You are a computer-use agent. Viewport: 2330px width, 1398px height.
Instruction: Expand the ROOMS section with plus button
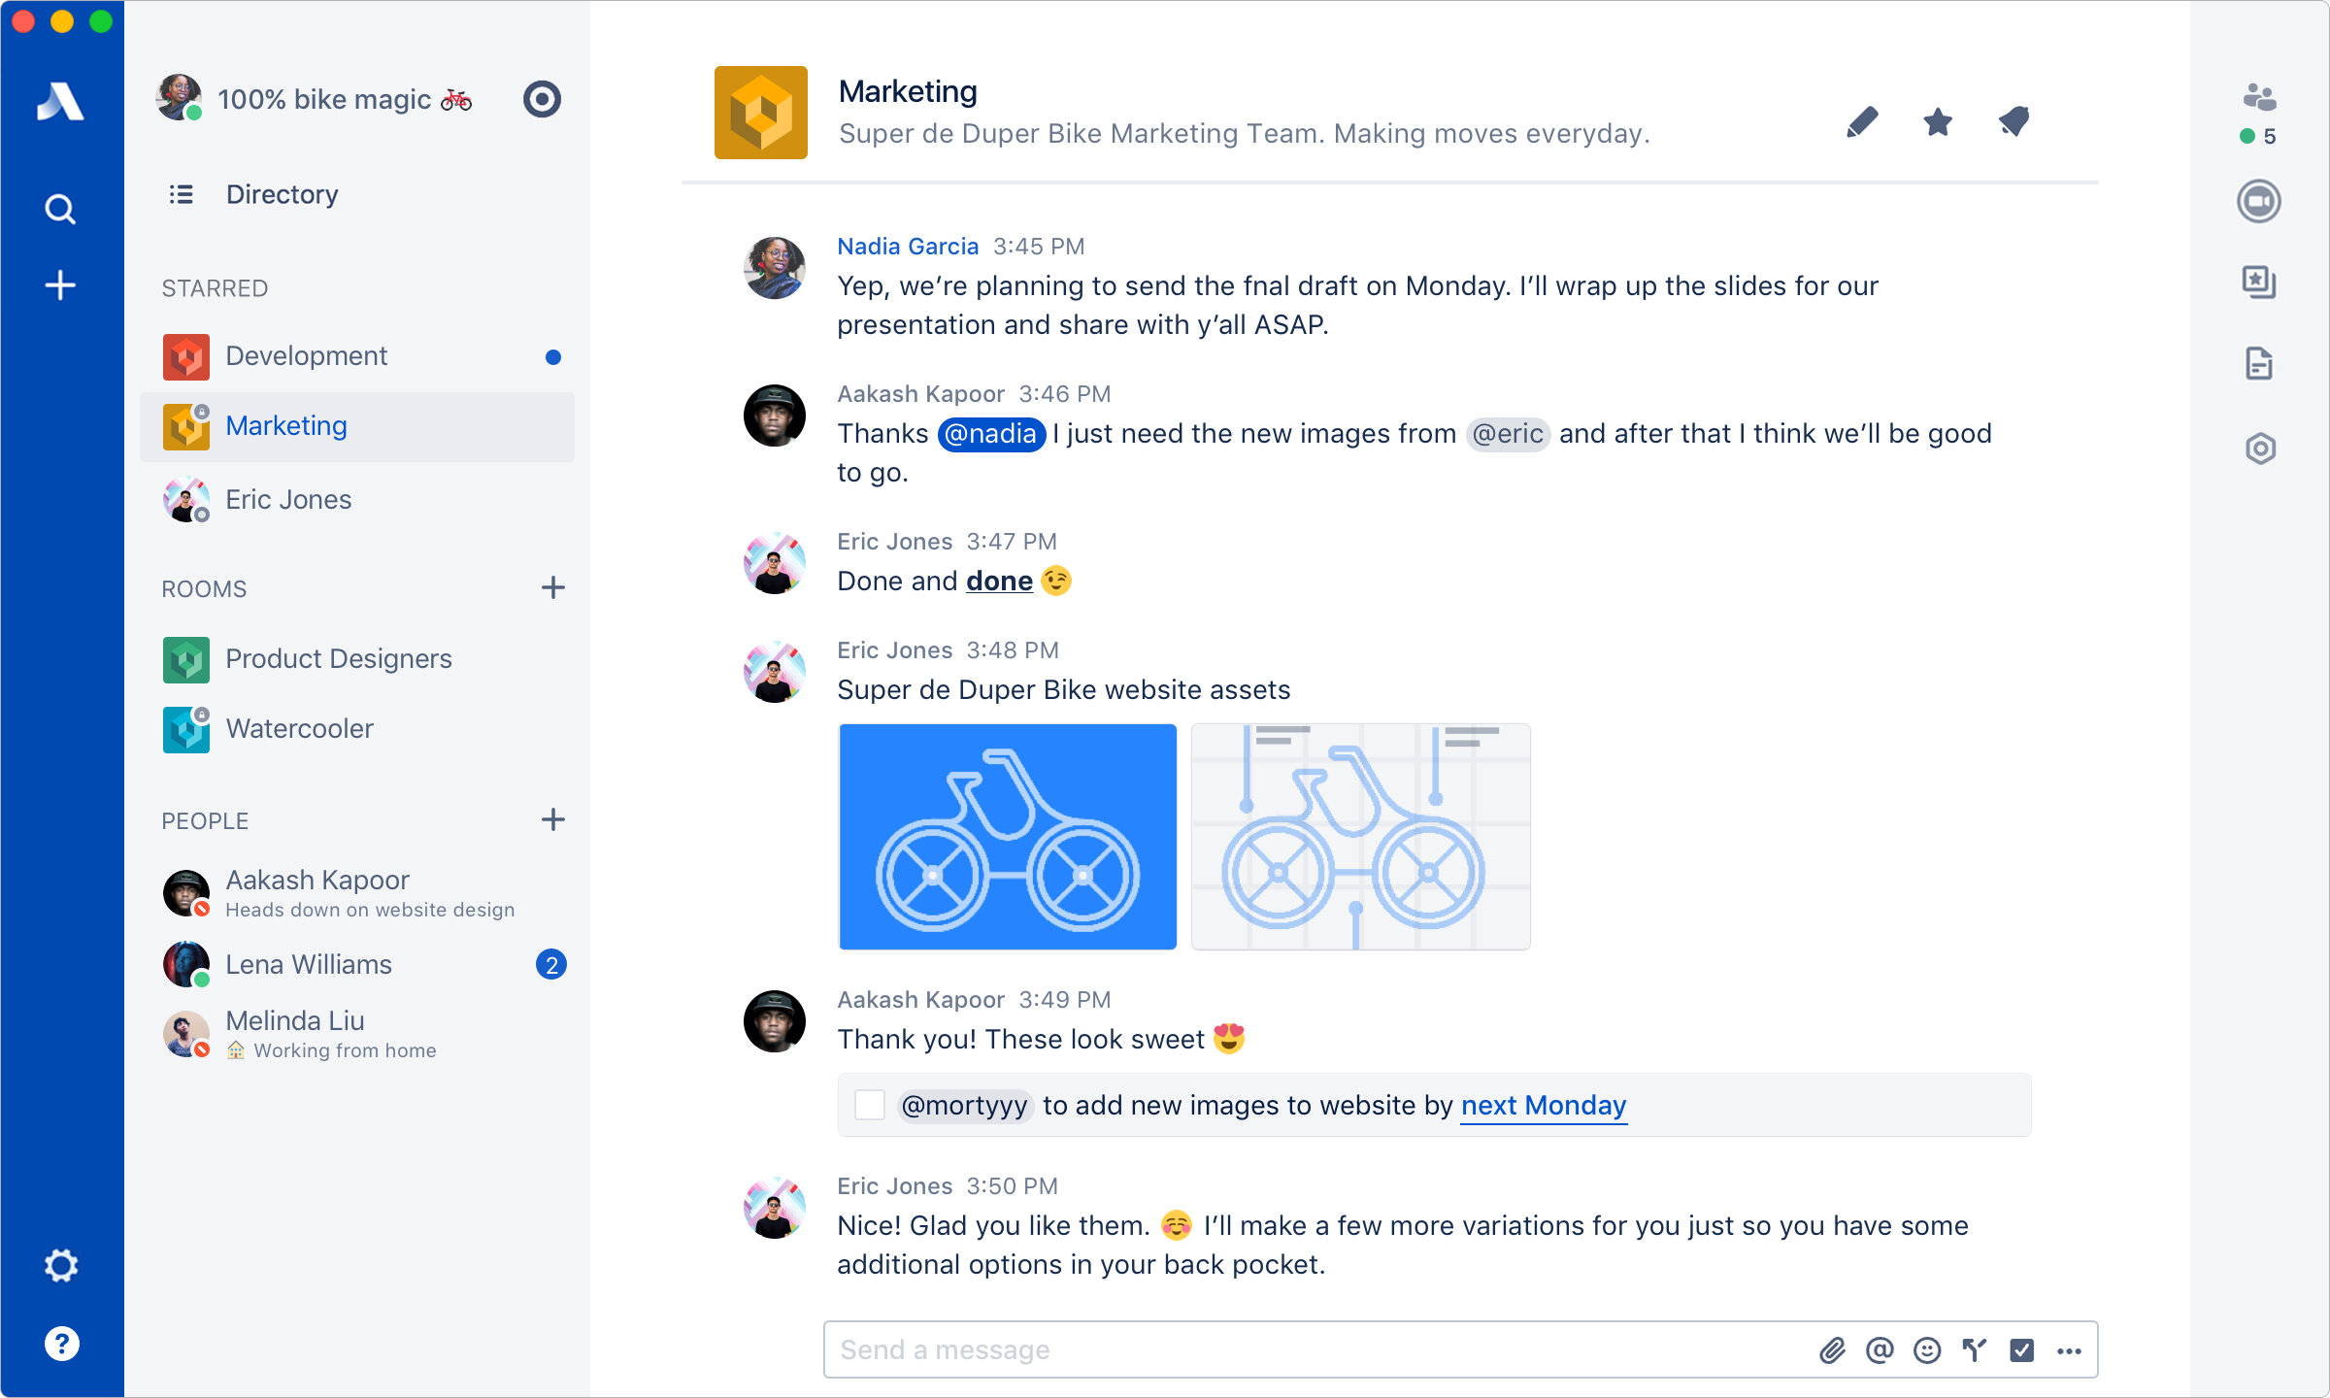554,587
